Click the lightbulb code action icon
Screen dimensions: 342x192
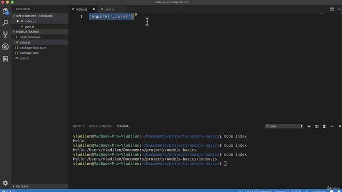click(x=136, y=15)
